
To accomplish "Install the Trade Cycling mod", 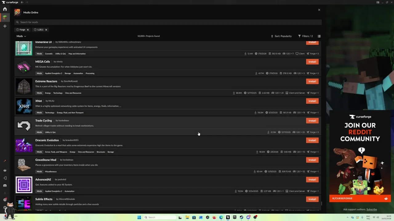I will tap(312, 121).
